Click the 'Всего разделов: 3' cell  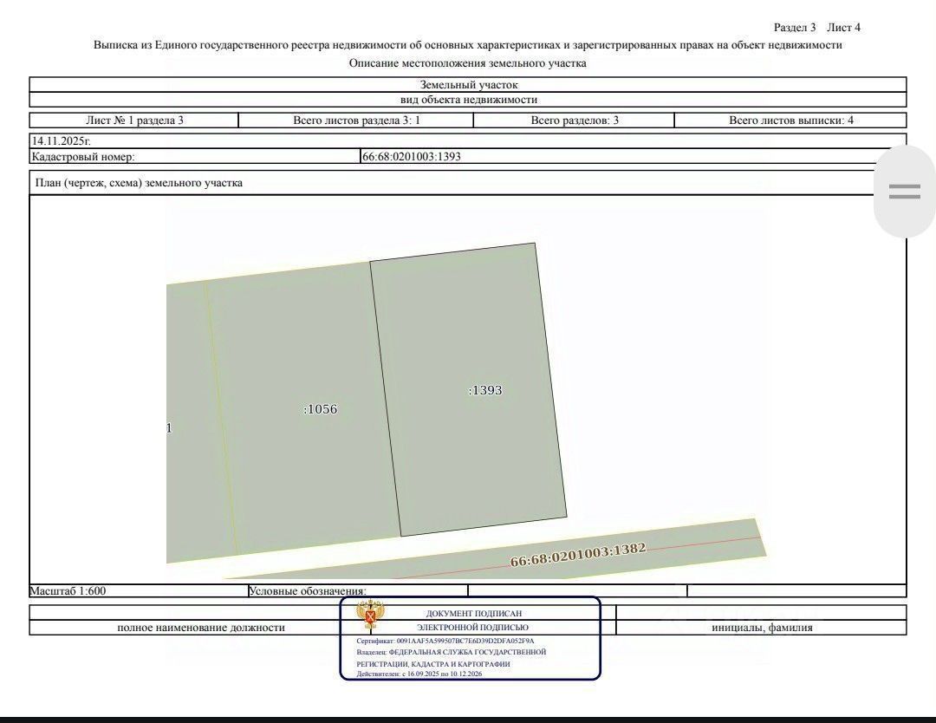(575, 120)
